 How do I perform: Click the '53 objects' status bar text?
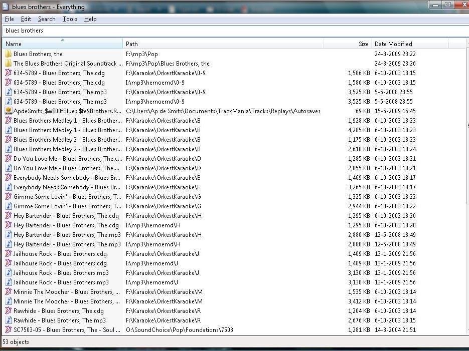click(16, 342)
